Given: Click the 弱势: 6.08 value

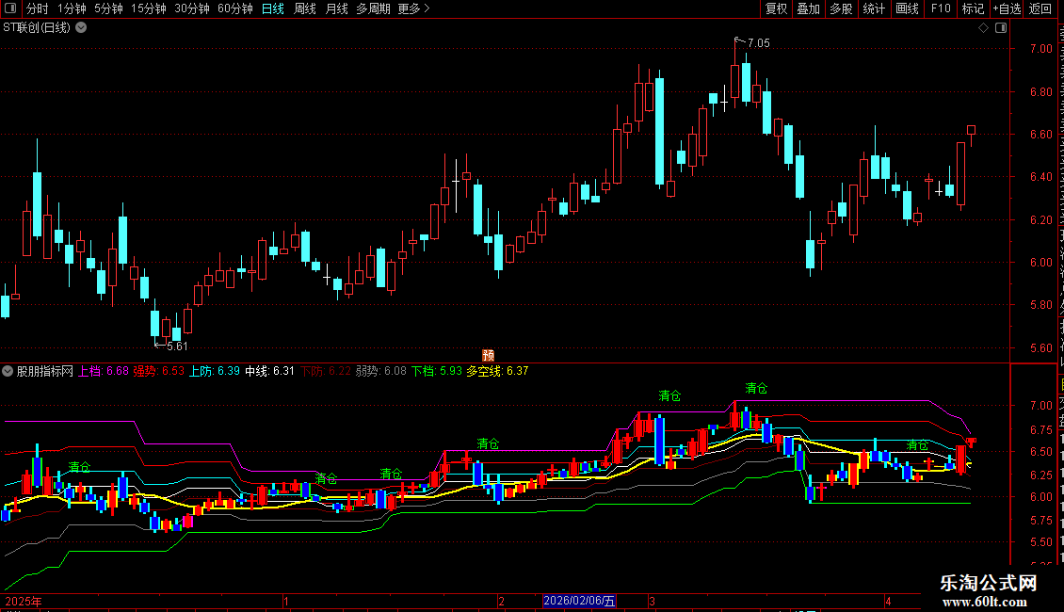Looking at the screenshot, I should 380,371.
